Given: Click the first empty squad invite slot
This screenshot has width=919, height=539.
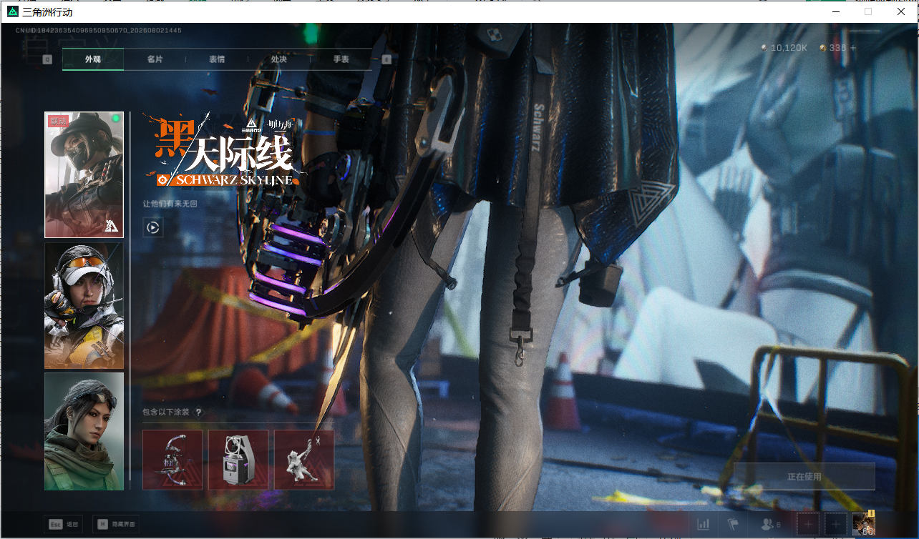Looking at the screenshot, I should pyautogui.click(x=808, y=524).
